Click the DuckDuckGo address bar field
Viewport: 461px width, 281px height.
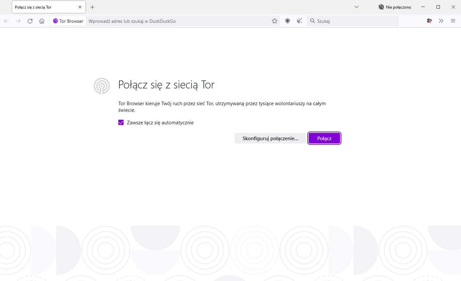(178, 21)
